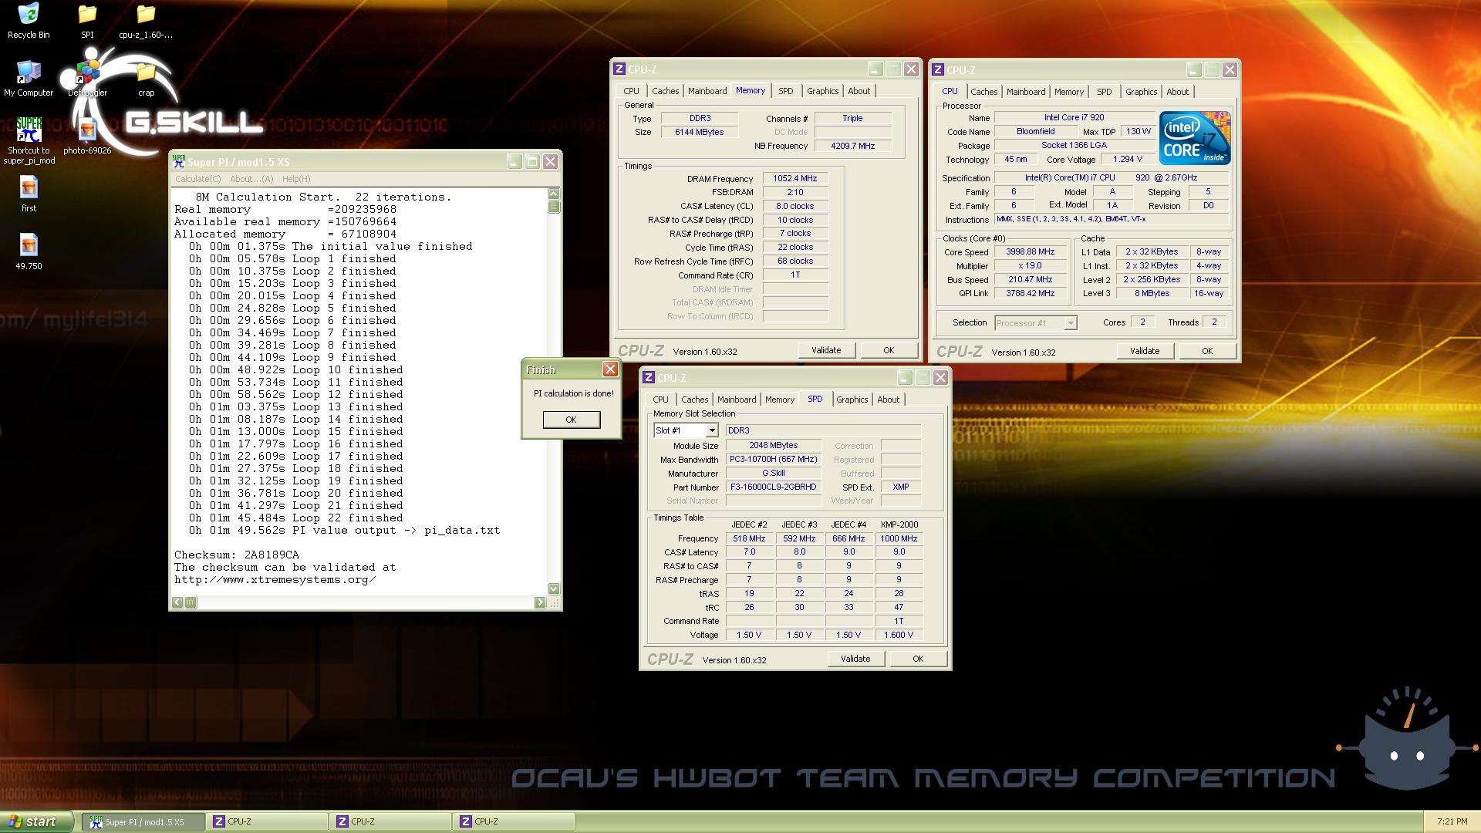The height and width of the screenshot is (833, 1481).
Task: Click OK in the Finish dialog
Action: (571, 420)
